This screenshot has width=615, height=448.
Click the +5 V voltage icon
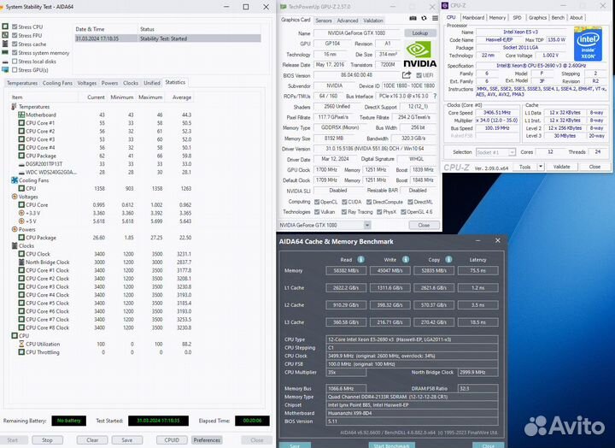[x=21, y=221]
